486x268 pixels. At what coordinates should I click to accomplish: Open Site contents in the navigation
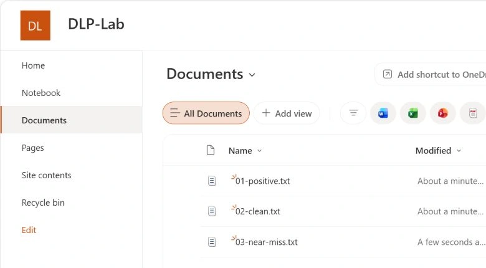[x=47, y=175]
